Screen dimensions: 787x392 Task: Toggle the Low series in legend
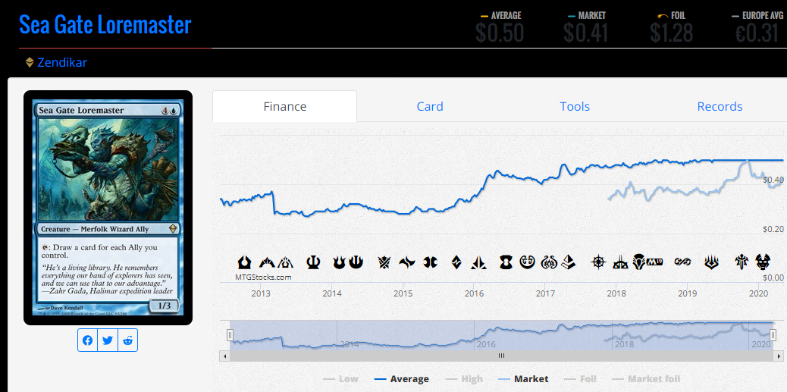click(x=340, y=379)
